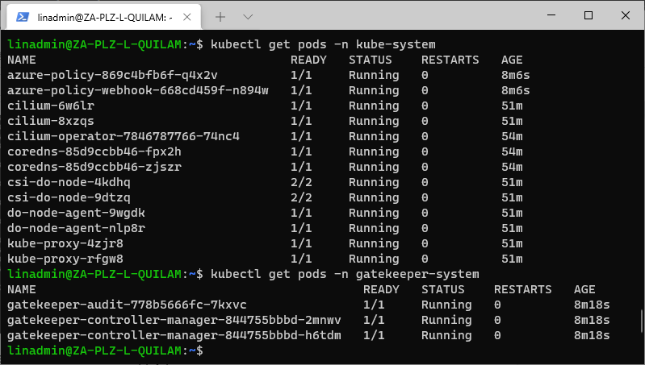Select the linadmin@ZA-PLZ-L-QUILAM terminal tab
Image resolution: width=645 pixels, height=365 pixels.
[x=104, y=17]
